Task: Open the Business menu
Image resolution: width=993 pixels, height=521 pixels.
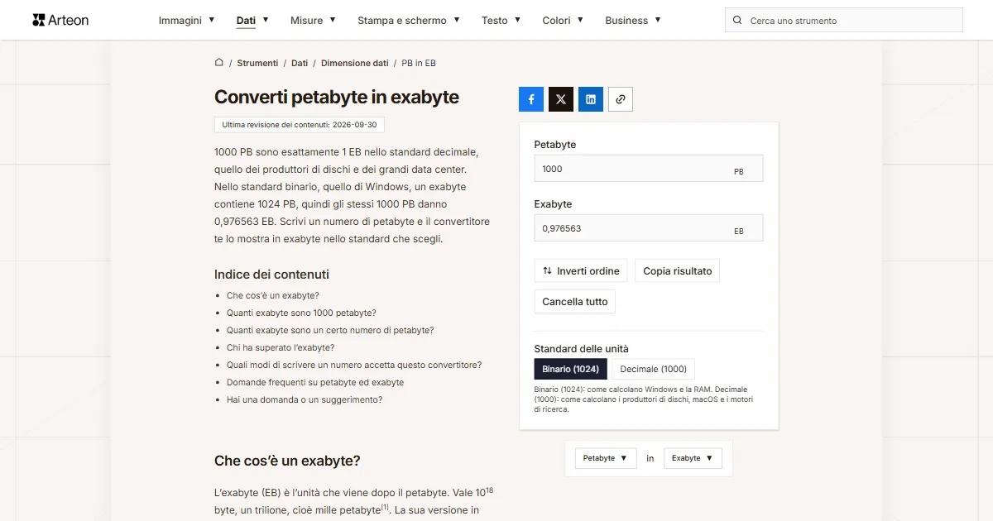Action: pyautogui.click(x=633, y=20)
